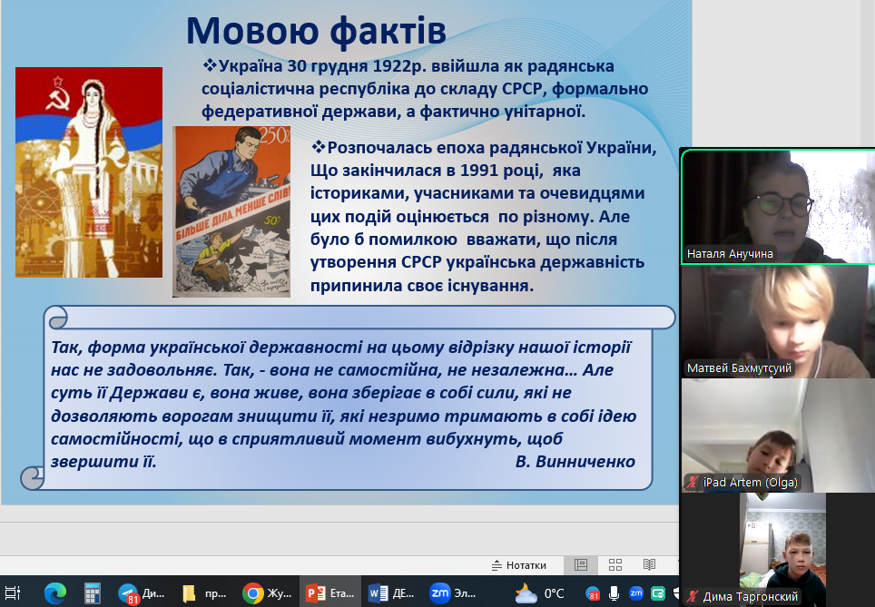This screenshot has height=607, width=875.
Task: Click the bullet text Україна 30 грудня 1922р.
Action: pyautogui.click(x=425, y=89)
